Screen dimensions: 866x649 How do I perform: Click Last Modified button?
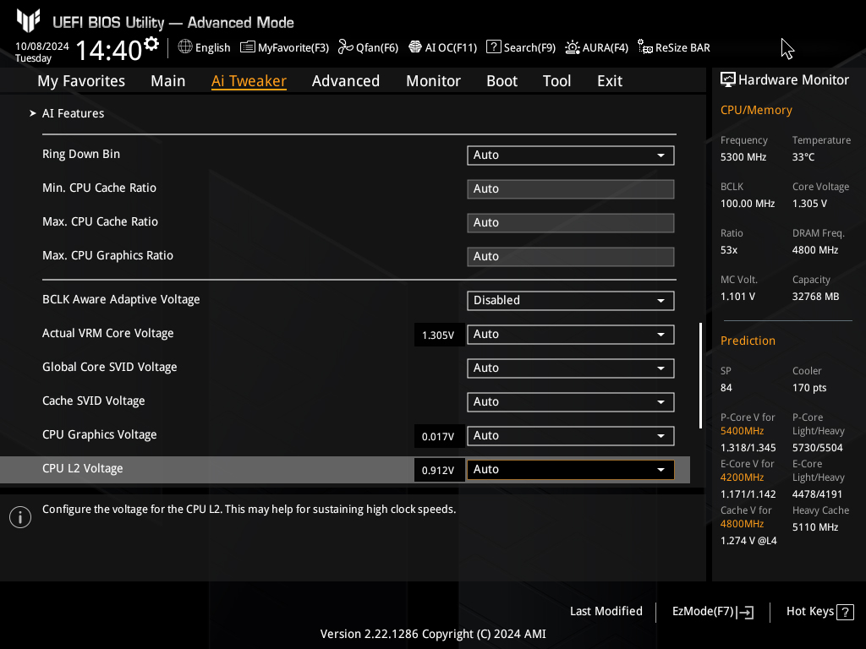(x=606, y=611)
